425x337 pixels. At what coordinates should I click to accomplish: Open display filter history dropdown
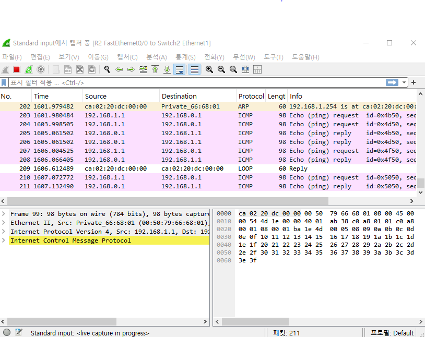(404, 82)
